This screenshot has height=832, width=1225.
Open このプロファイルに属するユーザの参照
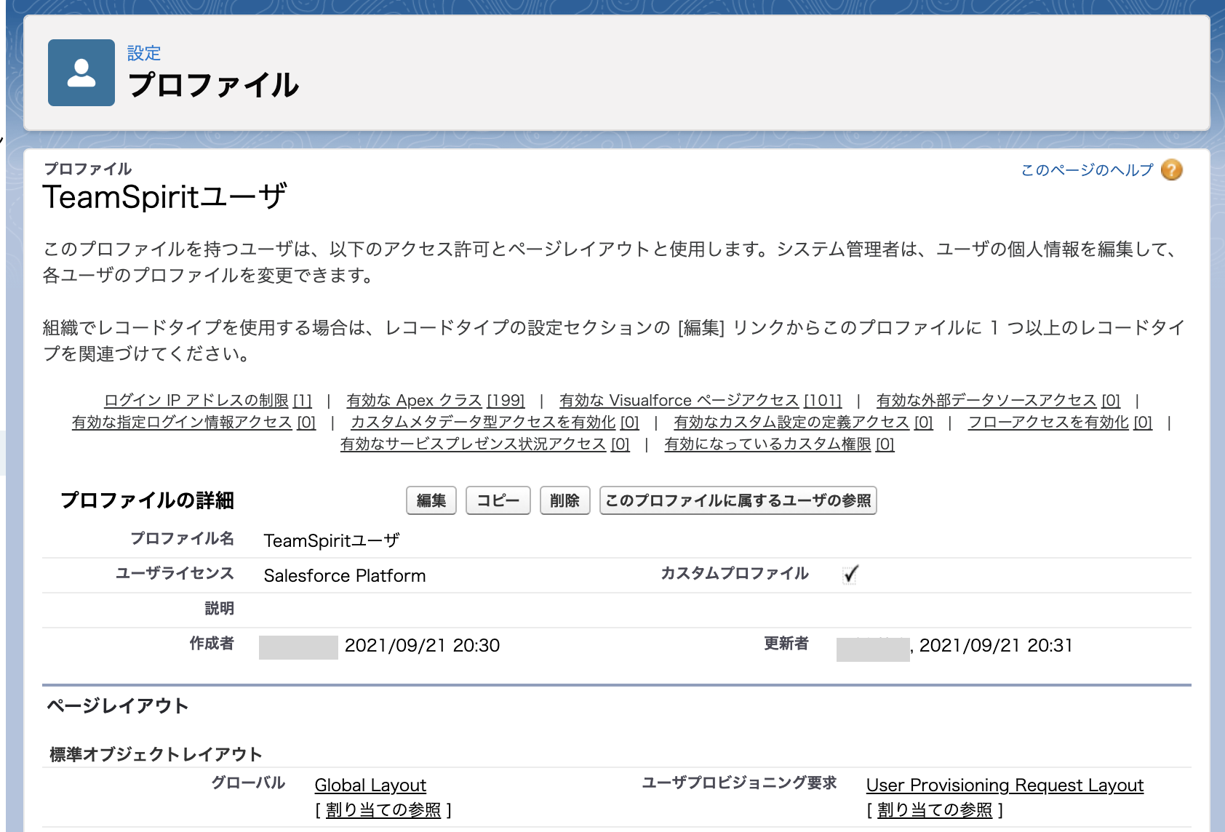point(738,500)
